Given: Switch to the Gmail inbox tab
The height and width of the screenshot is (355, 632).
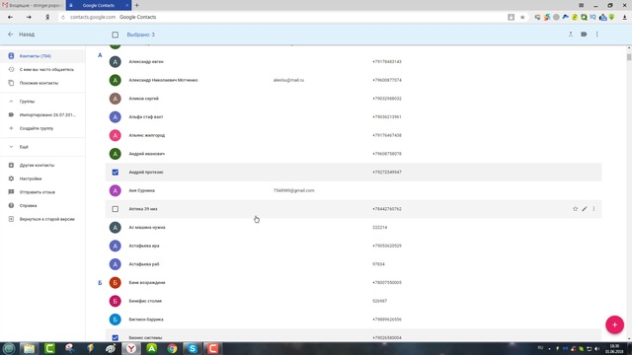Looking at the screenshot, I should 33,5.
